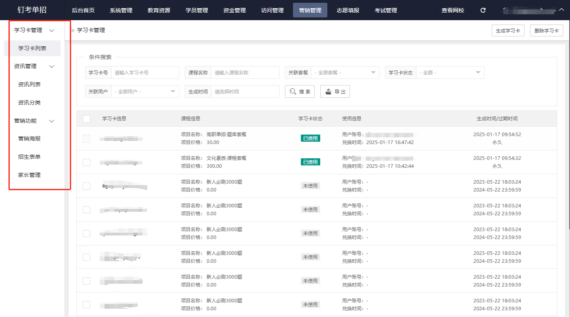570x317 pixels.
Task: Open the 志愿填报 menu
Action: (x=348, y=10)
